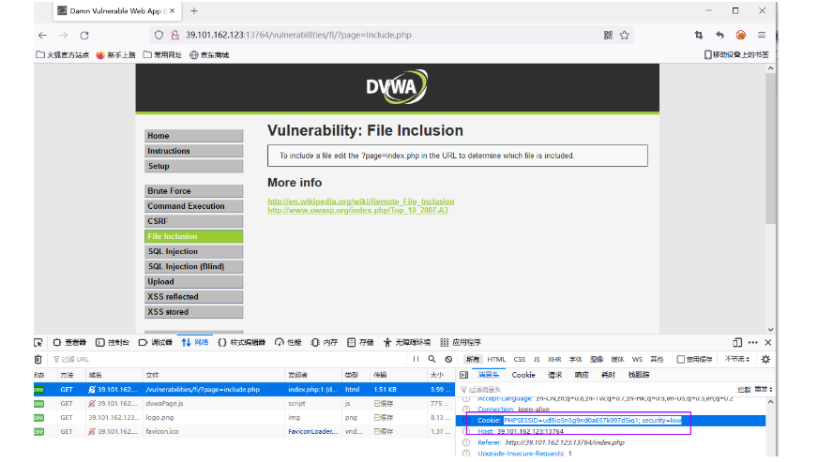
Task: Enable the 禁用缓存 checkbox
Action: (x=681, y=359)
